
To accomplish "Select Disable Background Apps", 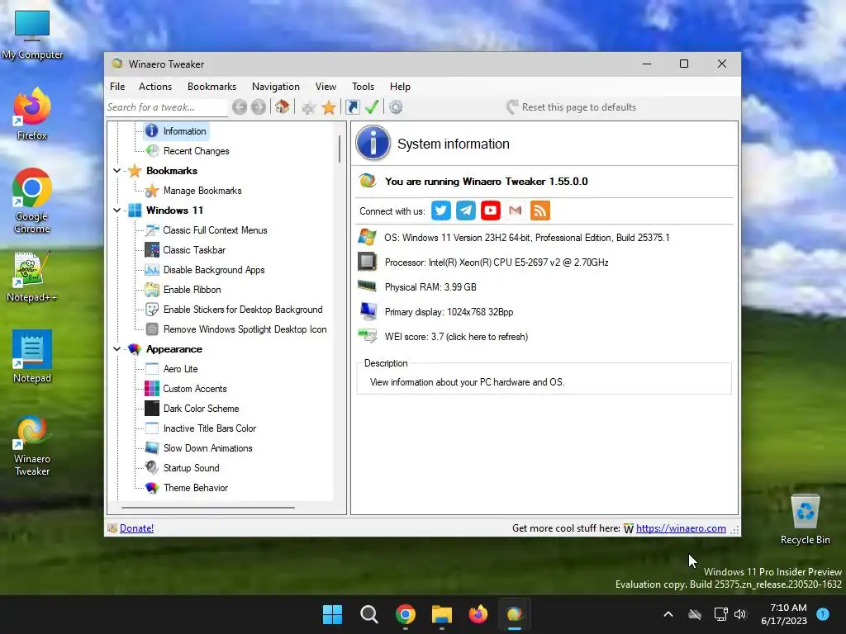I will pyautogui.click(x=214, y=270).
